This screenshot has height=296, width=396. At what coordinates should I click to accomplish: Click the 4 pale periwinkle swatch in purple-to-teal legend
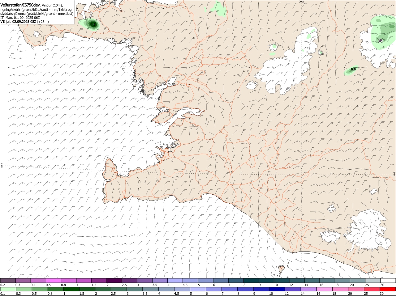point(175,280)
